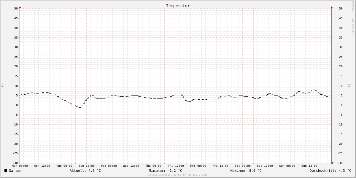
Task: Click the "Tue 12:00" time axis label
Action: [x=87, y=166]
